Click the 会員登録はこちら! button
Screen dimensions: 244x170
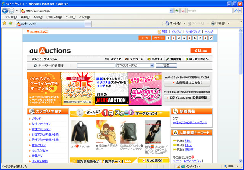pyautogui.click(x=187, y=83)
